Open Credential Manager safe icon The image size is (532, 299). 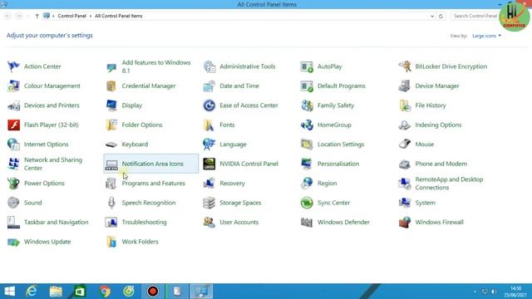[x=111, y=86]
